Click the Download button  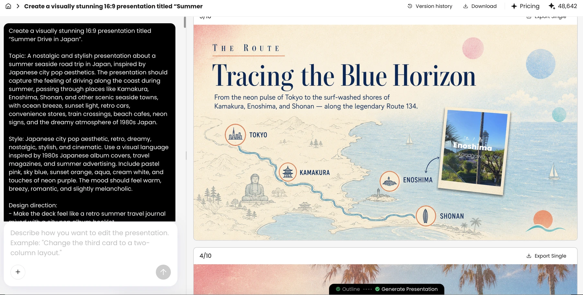tap(480, 6)
